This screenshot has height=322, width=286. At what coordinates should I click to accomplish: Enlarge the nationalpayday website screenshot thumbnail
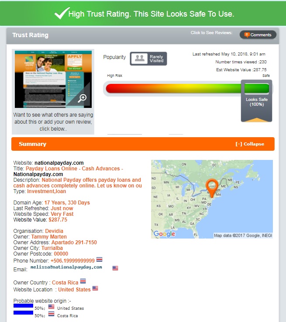click(x=53, y=79)
